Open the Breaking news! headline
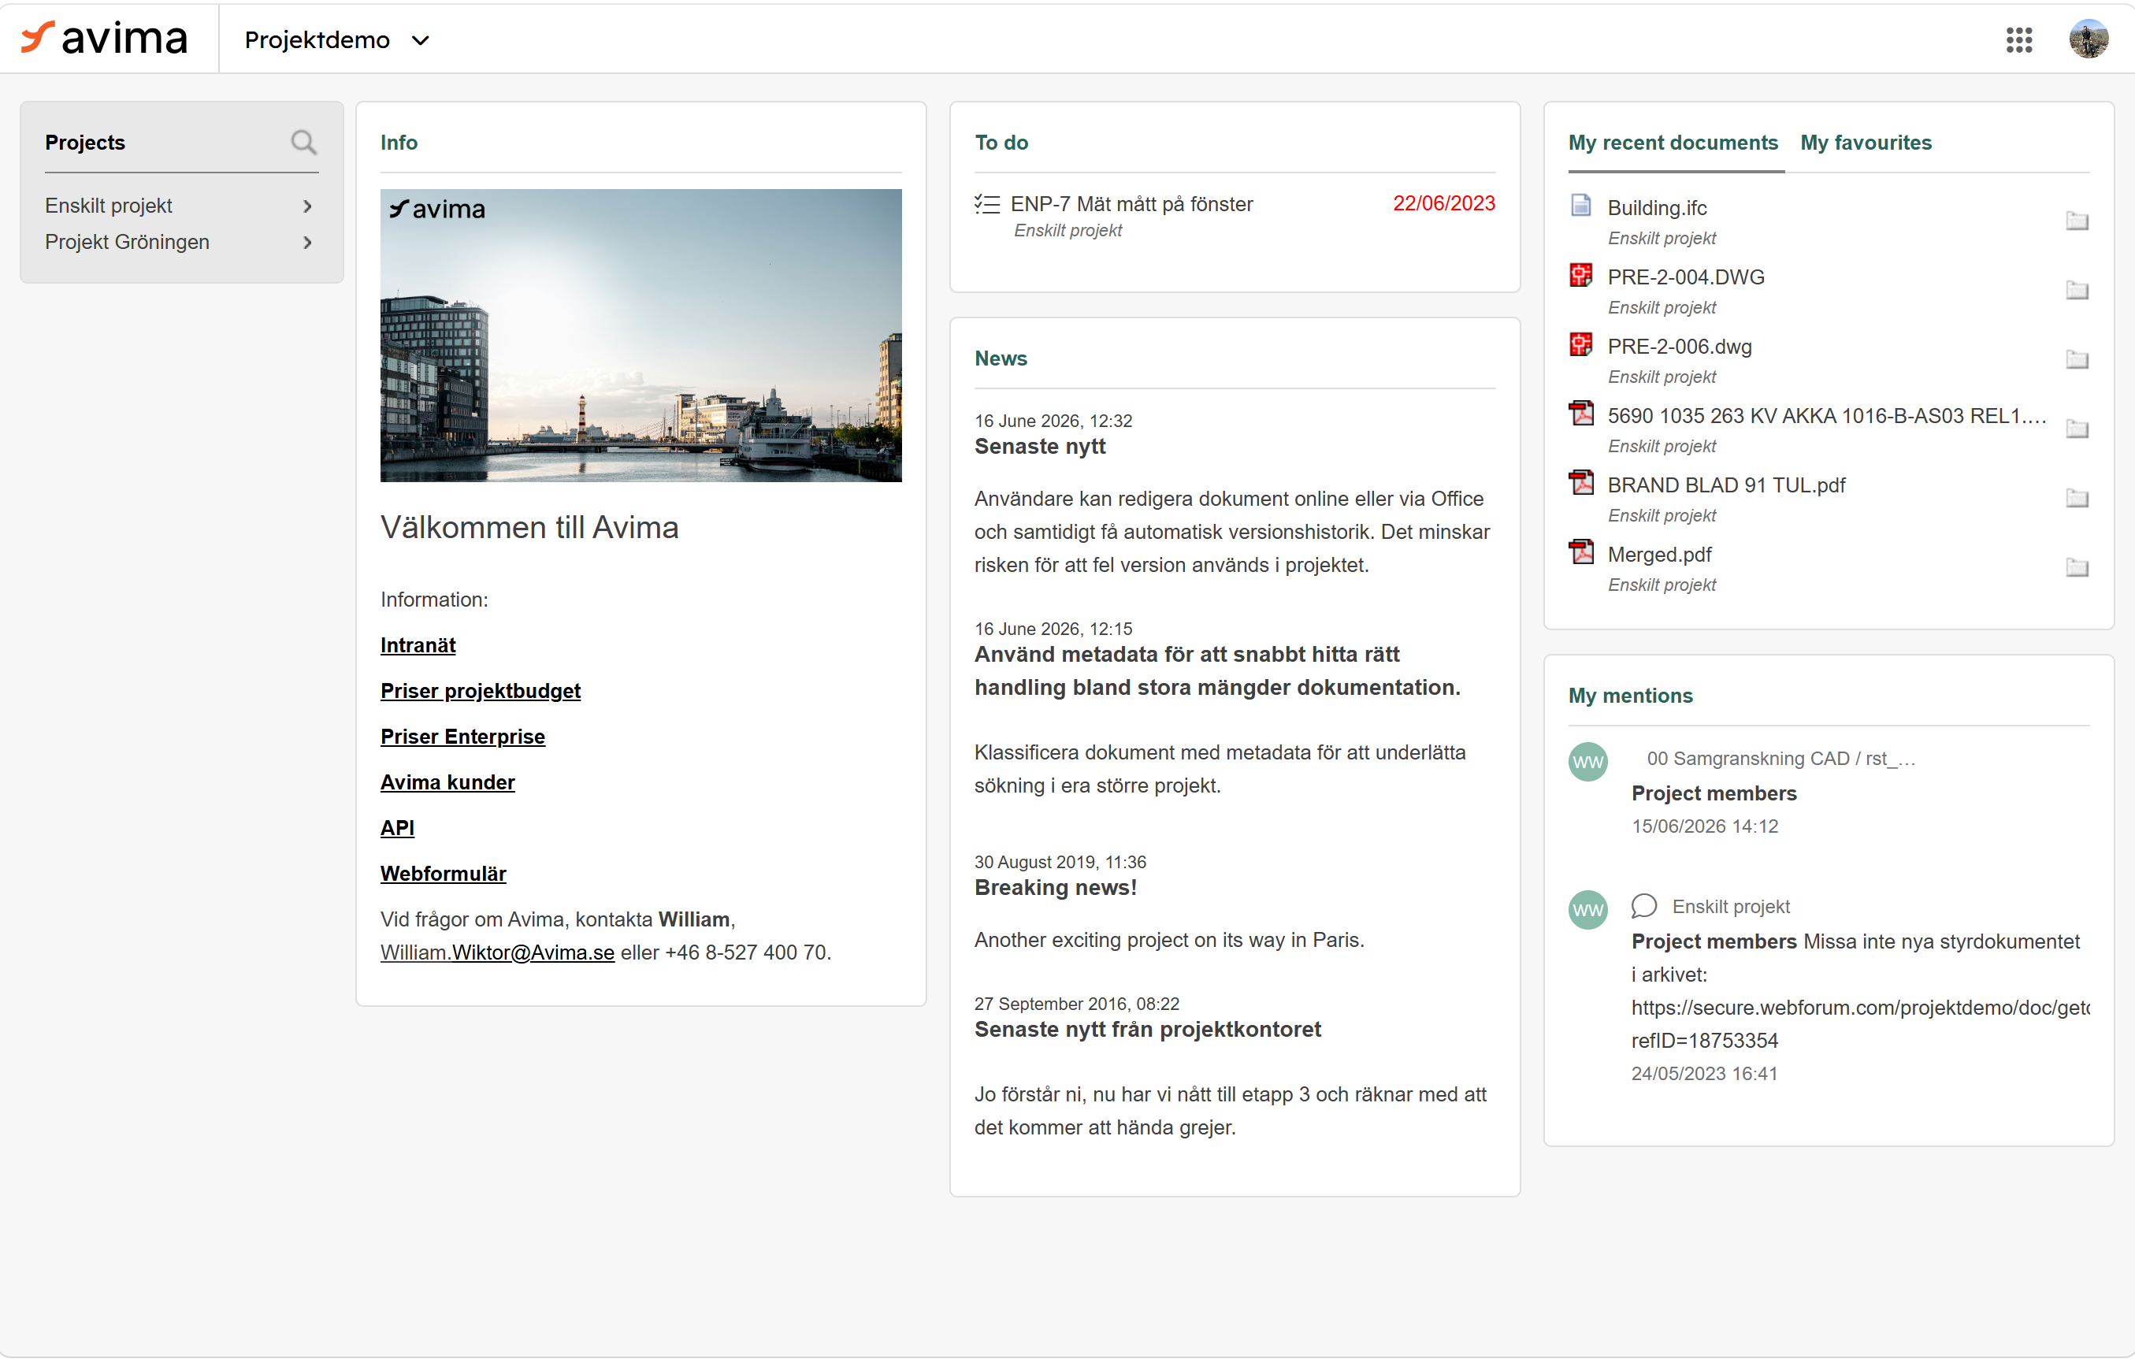 coord(1055,887)
